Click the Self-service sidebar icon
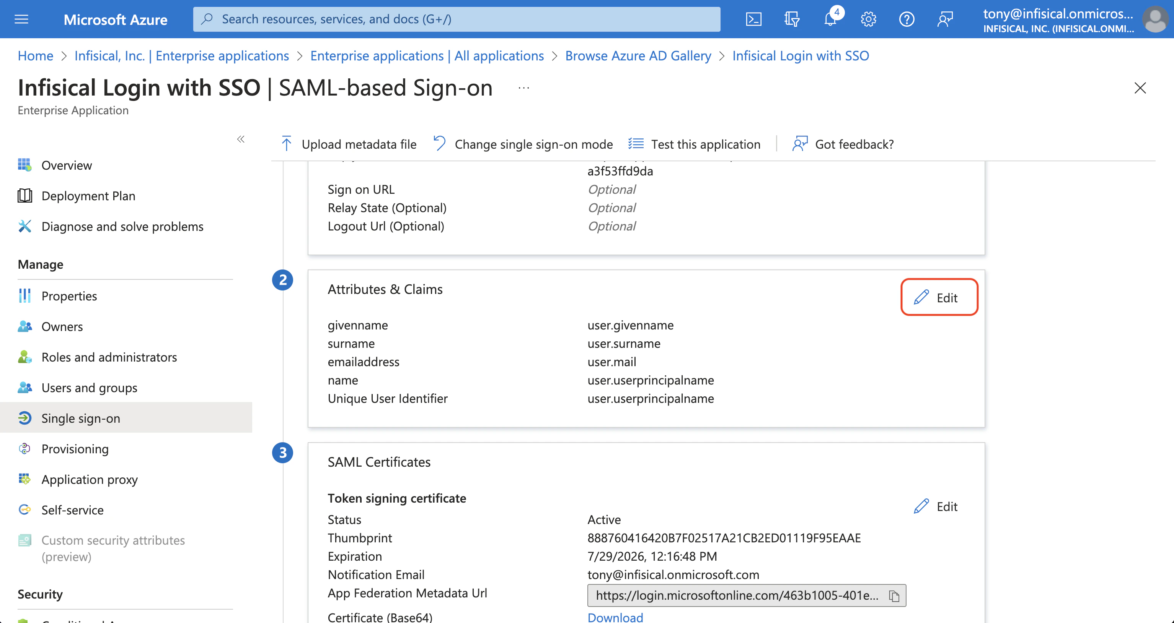This screenshot has width=1174, height=623. click(x=24, y=509)
